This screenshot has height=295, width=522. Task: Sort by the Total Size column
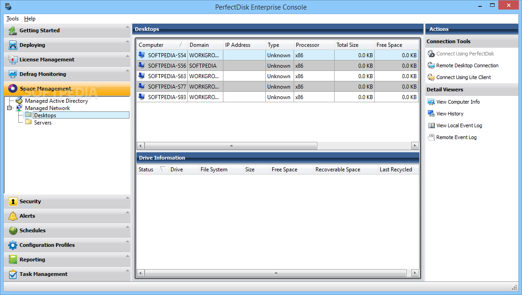(354, 45)
